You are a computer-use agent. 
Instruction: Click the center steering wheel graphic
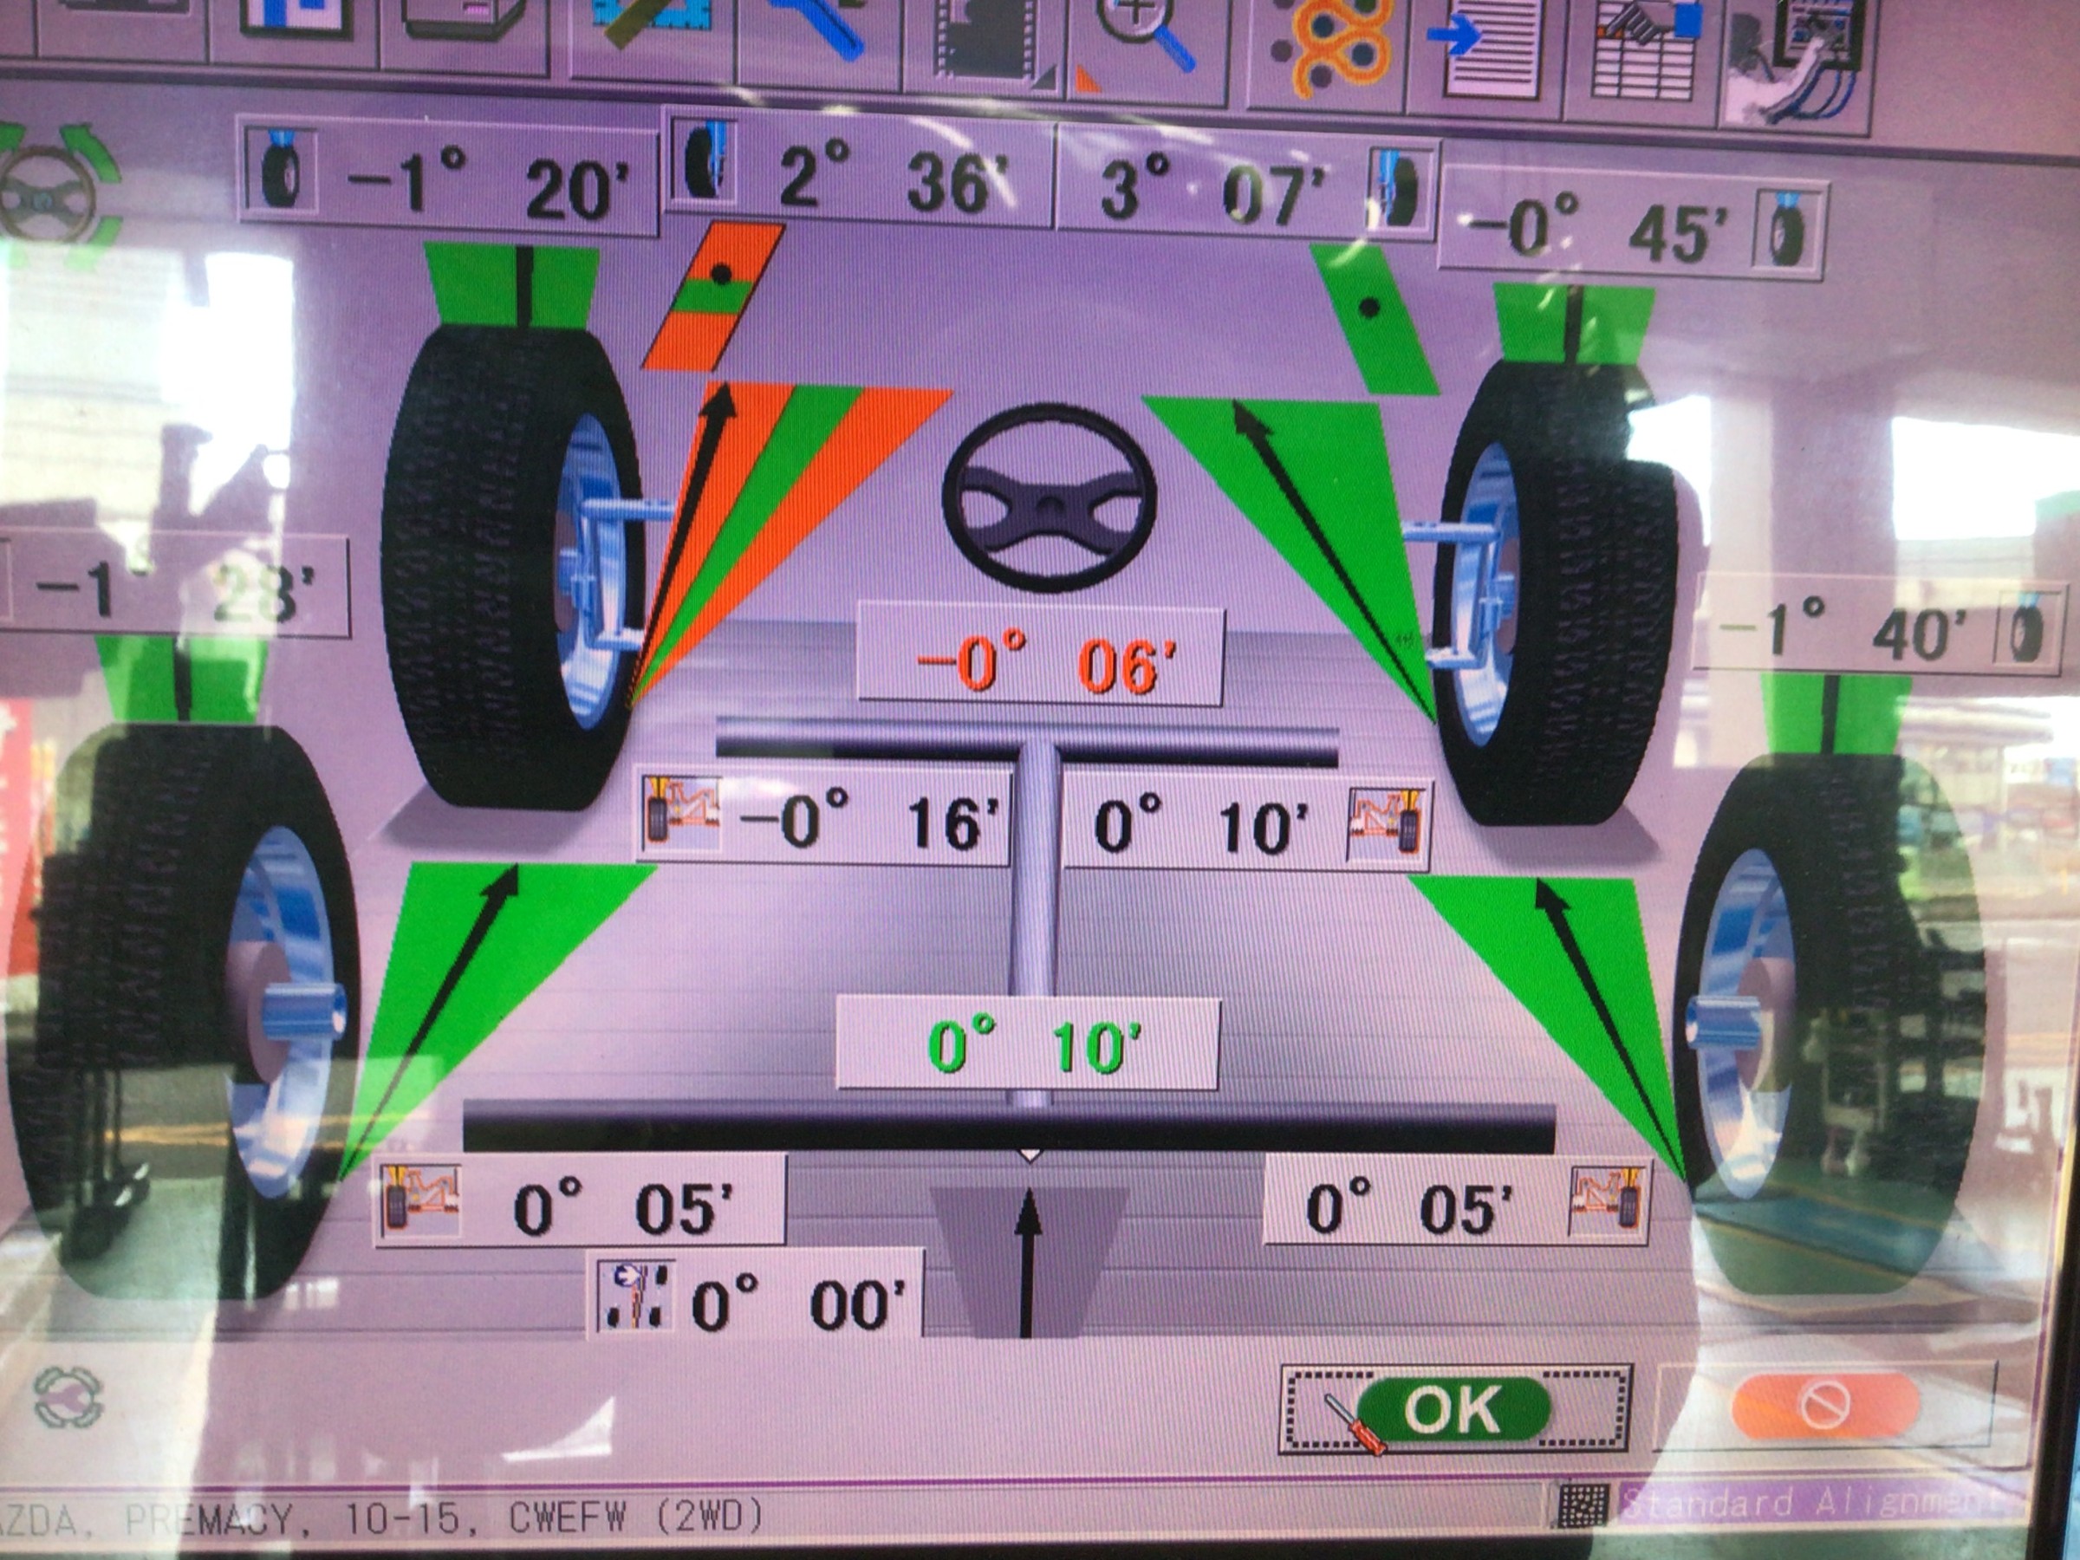1049,498
